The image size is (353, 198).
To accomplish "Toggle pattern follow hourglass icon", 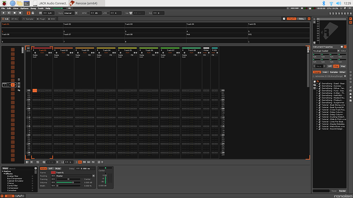I will click(x=28, y=13).
